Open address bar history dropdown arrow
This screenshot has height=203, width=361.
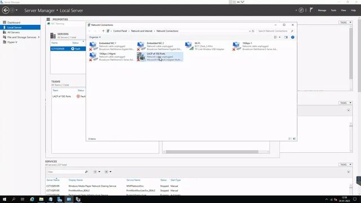(249, 31)
